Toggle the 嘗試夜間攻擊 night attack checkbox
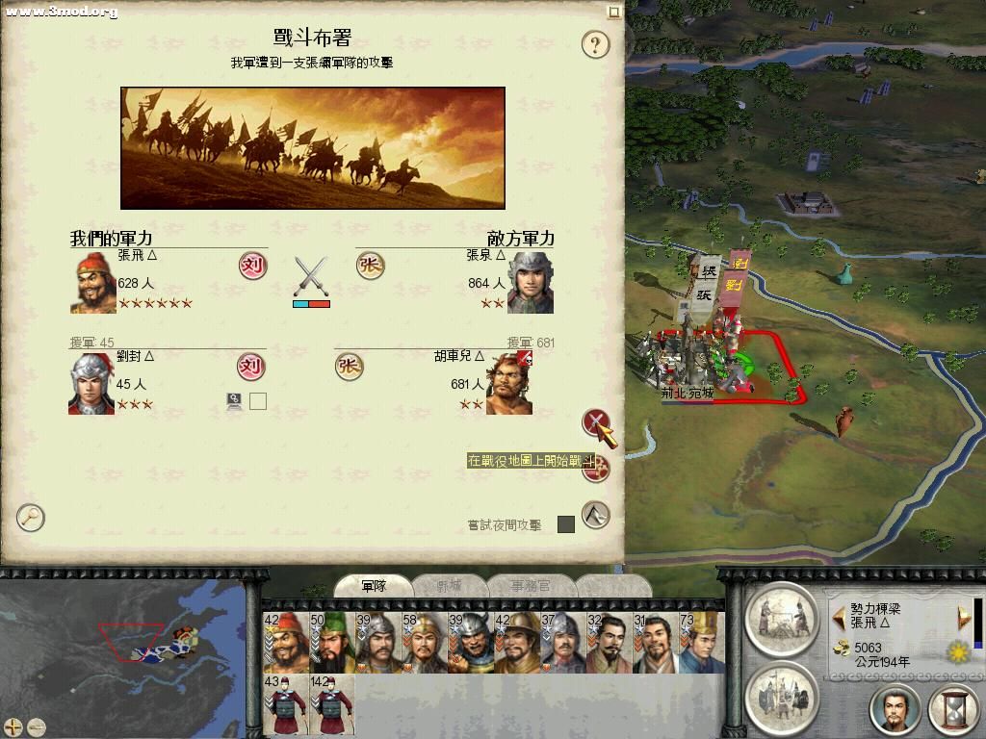This screenshot has height=739, width=986. [566, 524]
